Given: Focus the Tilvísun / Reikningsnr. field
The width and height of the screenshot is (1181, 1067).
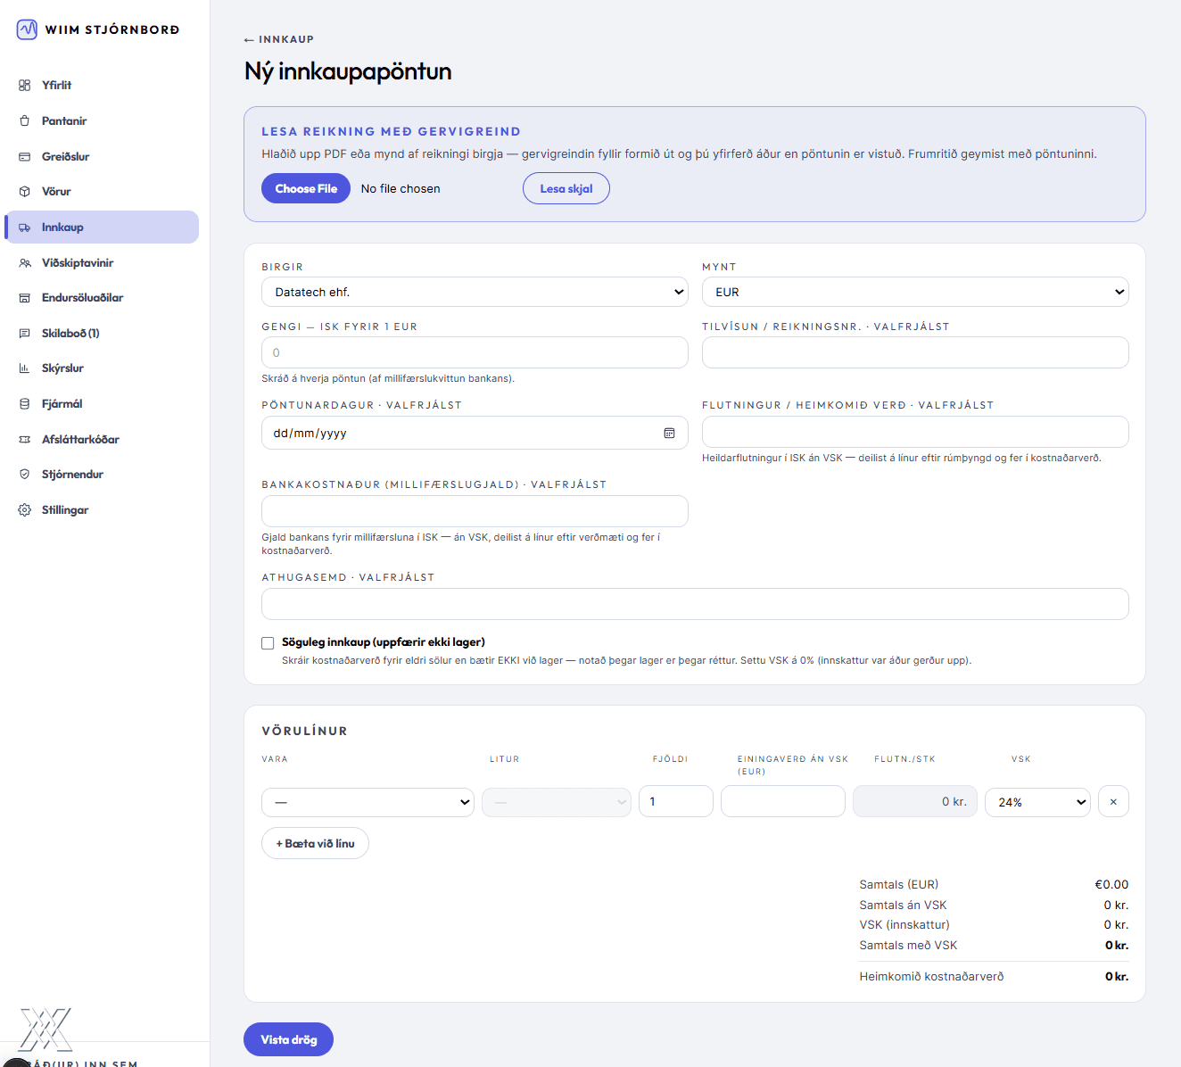Looking at the screenshot, I should point(915,352).
